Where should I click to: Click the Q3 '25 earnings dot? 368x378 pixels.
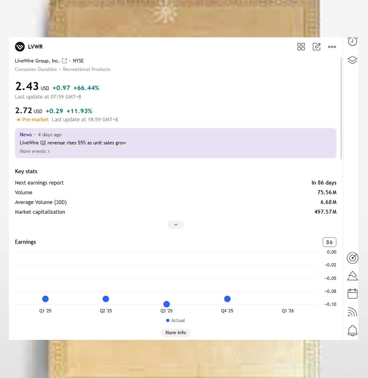pos(167,304)
